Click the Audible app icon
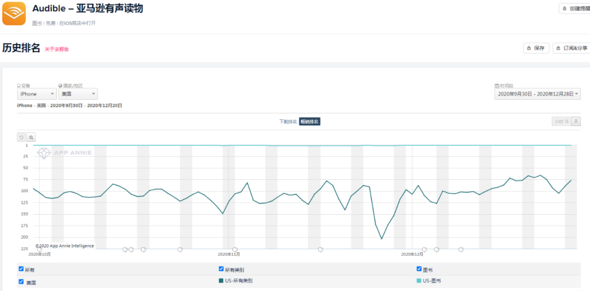Image resolution: width=590 pixels, height=291 pixels. [x=14, y=13]
